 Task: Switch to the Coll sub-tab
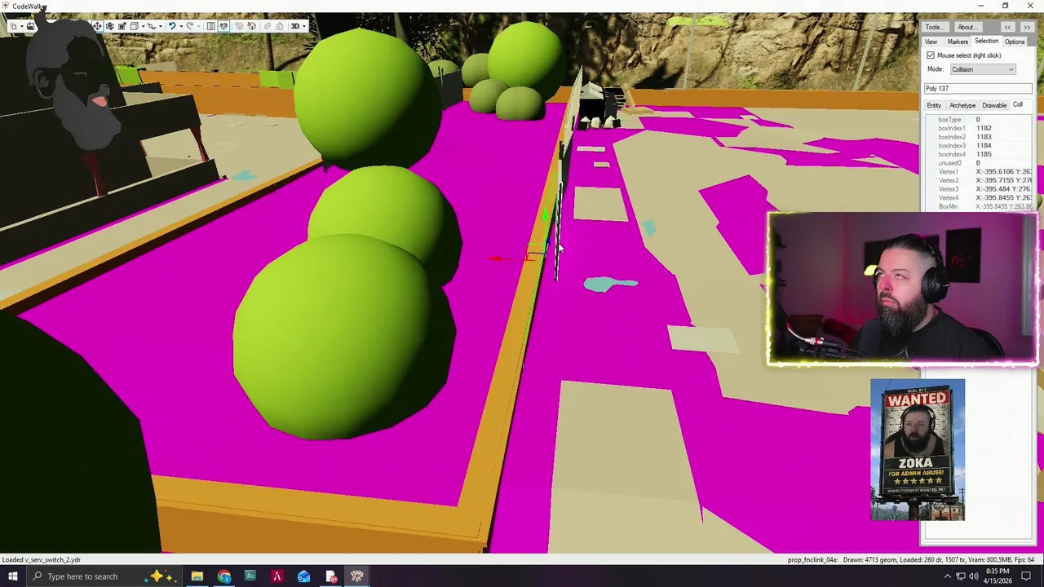(1018, 105)
